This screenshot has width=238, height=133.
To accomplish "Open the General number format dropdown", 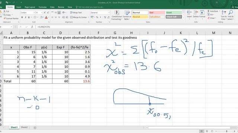I will pos(109,13).
